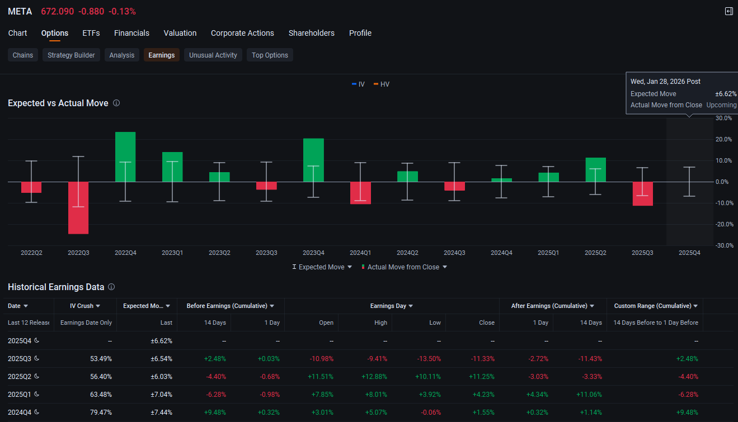Viewport: 738px width, 422px height.
Task: Open the Actual Move from Close dropdown
Action: pyautogui.click(x=404, y=267)
